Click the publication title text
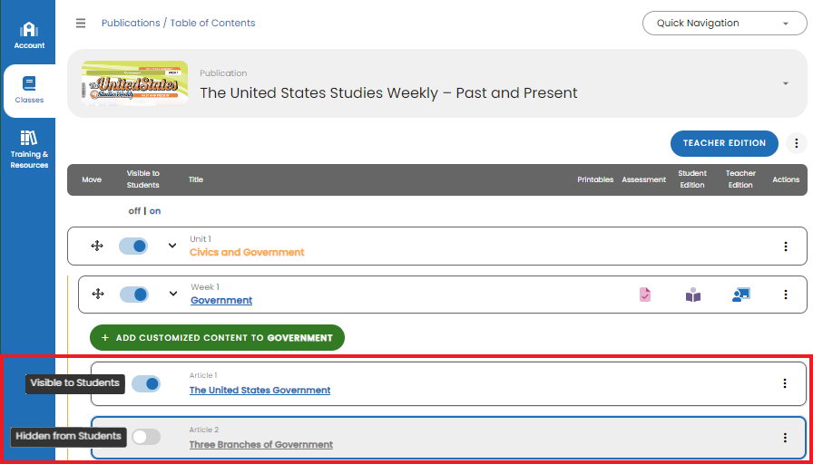The image size is (813, 464). (x=389, y=92)
